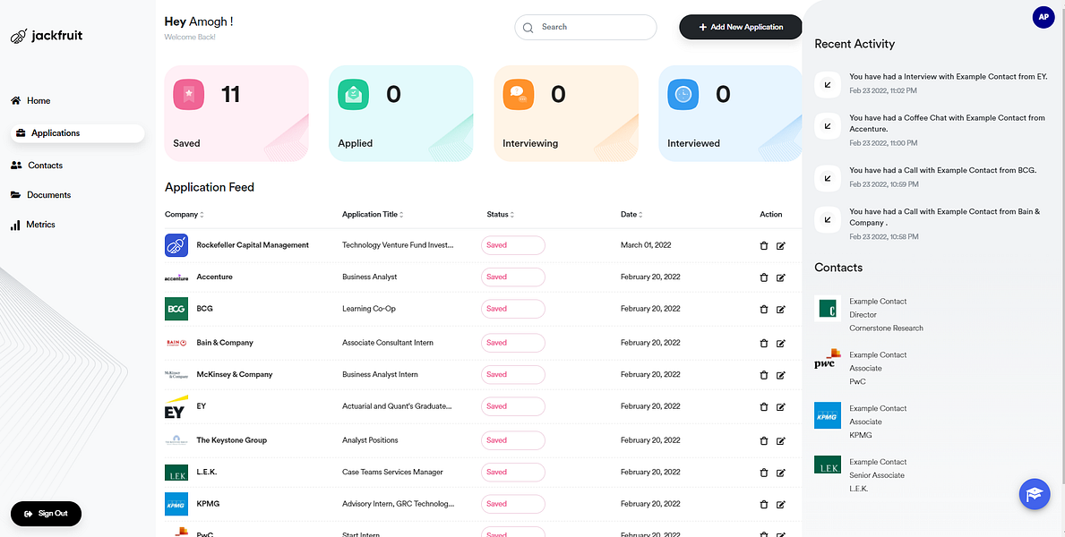
Task: Click 'Associate Consultant Intern' title
Action: (x=387, y=343)
